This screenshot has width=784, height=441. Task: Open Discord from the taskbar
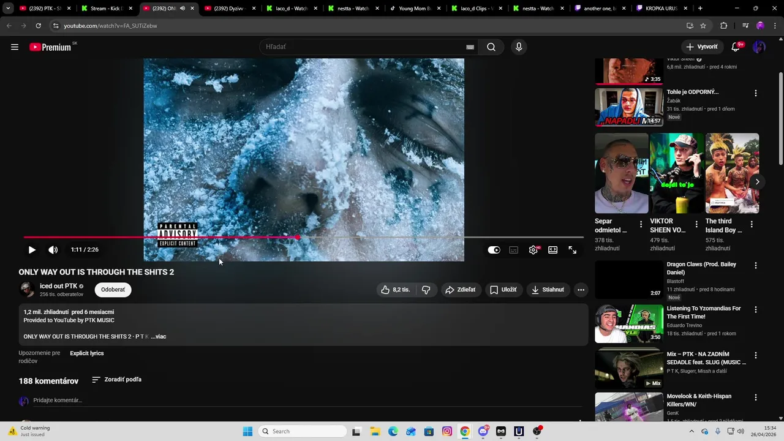[x=483, y=431]
